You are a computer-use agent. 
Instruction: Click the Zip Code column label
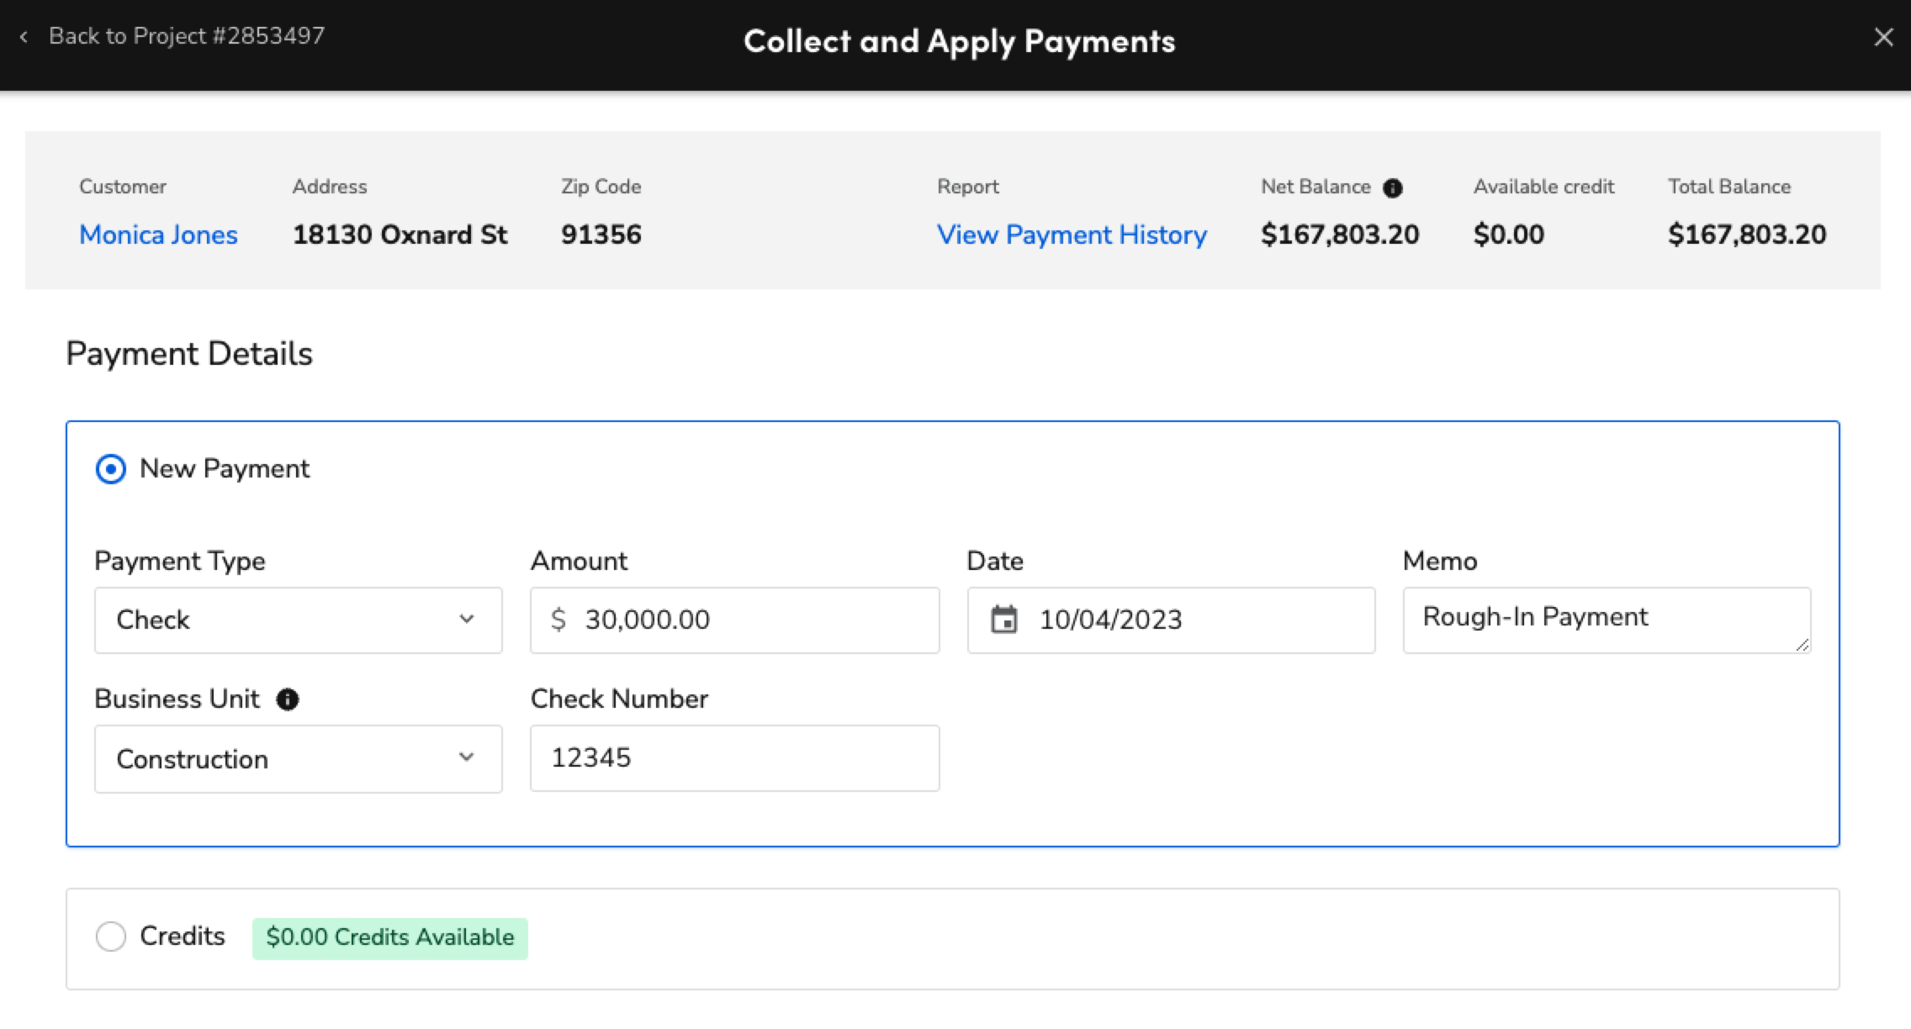coord(601,187)
